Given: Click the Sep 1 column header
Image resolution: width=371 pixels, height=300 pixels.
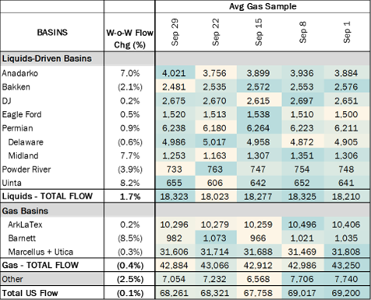Looking at the screenshot, I should 347,32.
